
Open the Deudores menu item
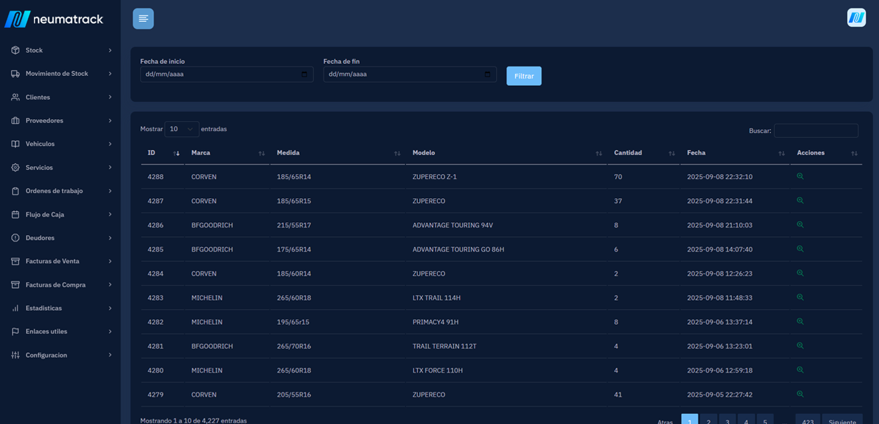click(61, 238)
